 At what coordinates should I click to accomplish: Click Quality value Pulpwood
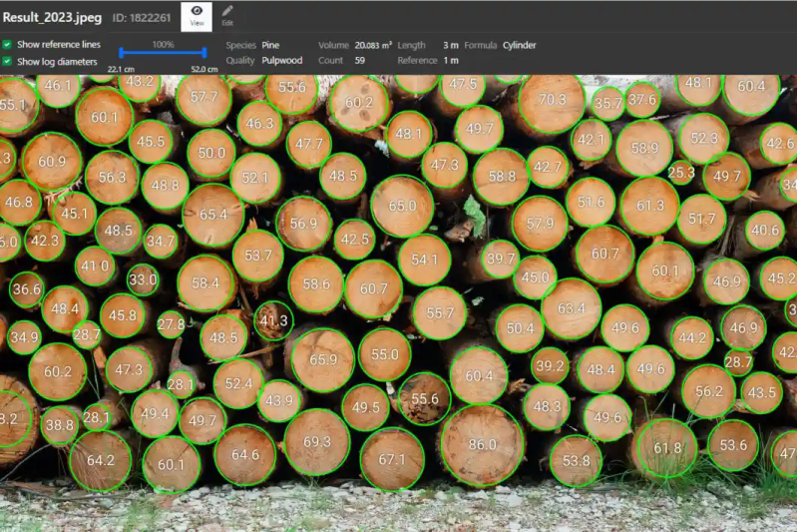pos(282,61)
